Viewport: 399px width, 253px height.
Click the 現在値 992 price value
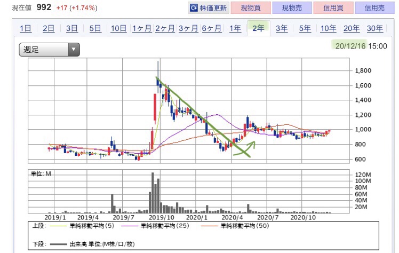click(44, 7)
